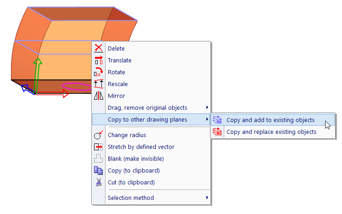Click the red X Delete icon
The image size is (342, 214).
[x=99, y=49]
